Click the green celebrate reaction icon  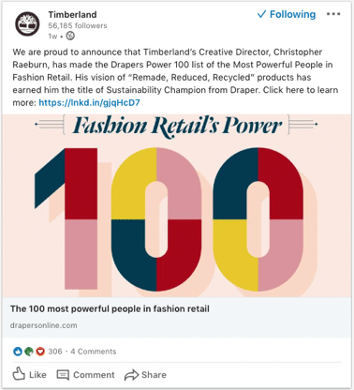click(x=29, y=352)
